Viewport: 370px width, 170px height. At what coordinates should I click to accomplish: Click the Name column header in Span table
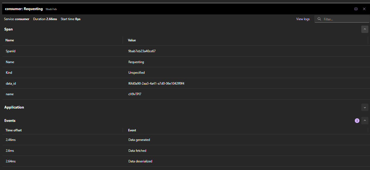click(x=10, y=40)
